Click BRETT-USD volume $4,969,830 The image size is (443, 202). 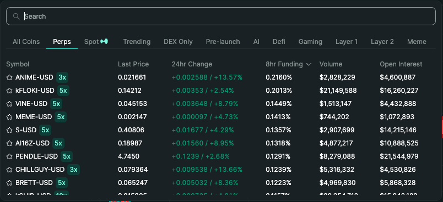[x=338, y=183]
